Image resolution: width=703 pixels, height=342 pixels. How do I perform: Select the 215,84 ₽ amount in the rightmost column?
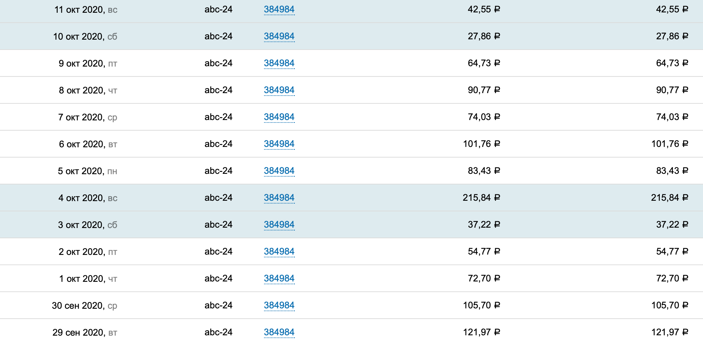669,198
